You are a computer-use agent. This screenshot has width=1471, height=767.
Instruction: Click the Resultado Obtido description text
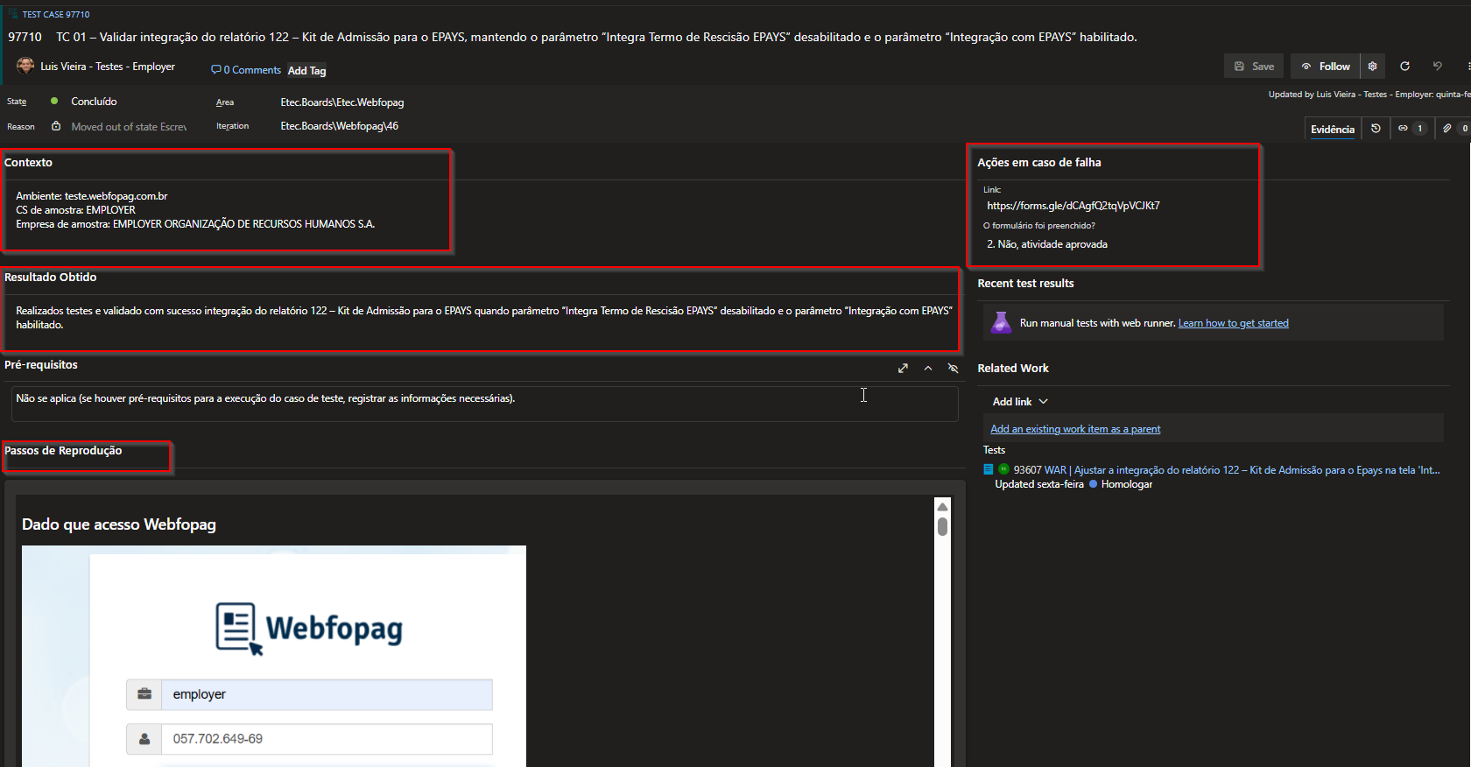click(x=483, y=318)
